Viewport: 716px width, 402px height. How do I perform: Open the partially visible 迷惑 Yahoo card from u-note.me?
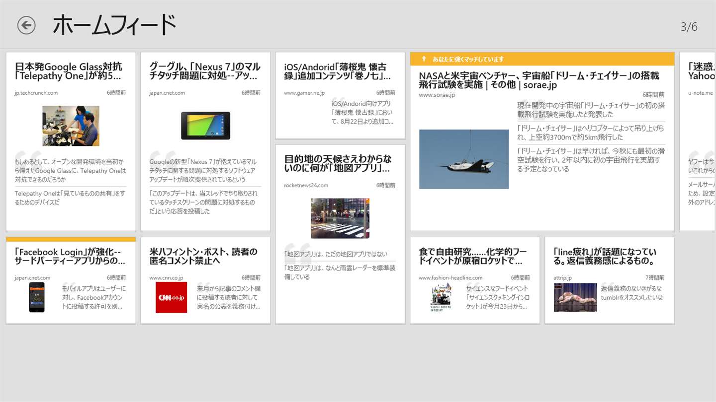pos(698,141)
